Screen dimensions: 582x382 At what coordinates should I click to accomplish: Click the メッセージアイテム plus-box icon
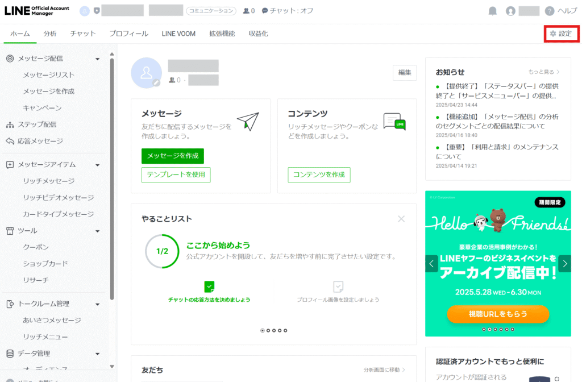[10, 165]
